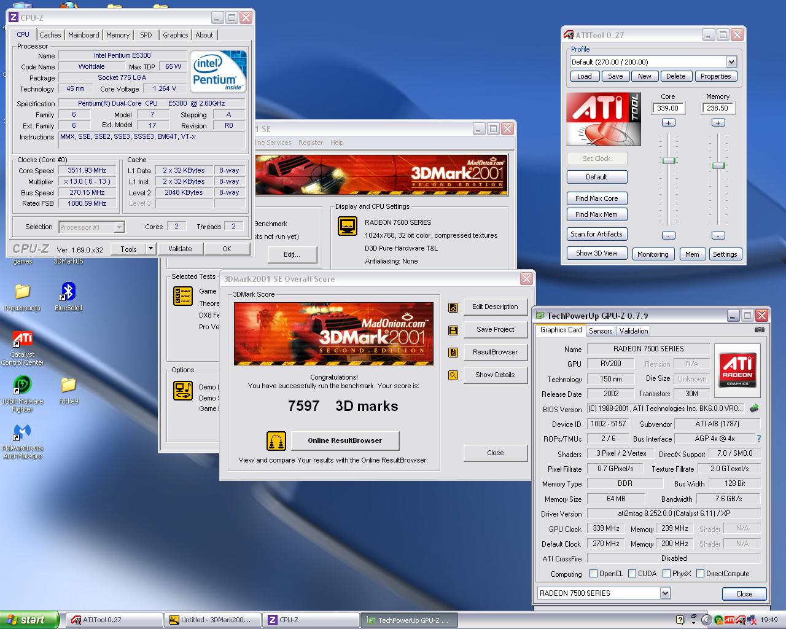Open the ATITool profile dropdown
Image resolution: width=786 pixels, height=629 pixels.
731,62
